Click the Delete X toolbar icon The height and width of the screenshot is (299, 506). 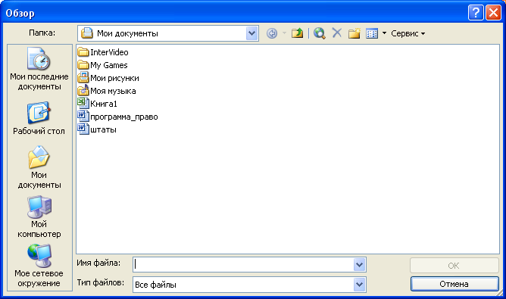[337, 33]
